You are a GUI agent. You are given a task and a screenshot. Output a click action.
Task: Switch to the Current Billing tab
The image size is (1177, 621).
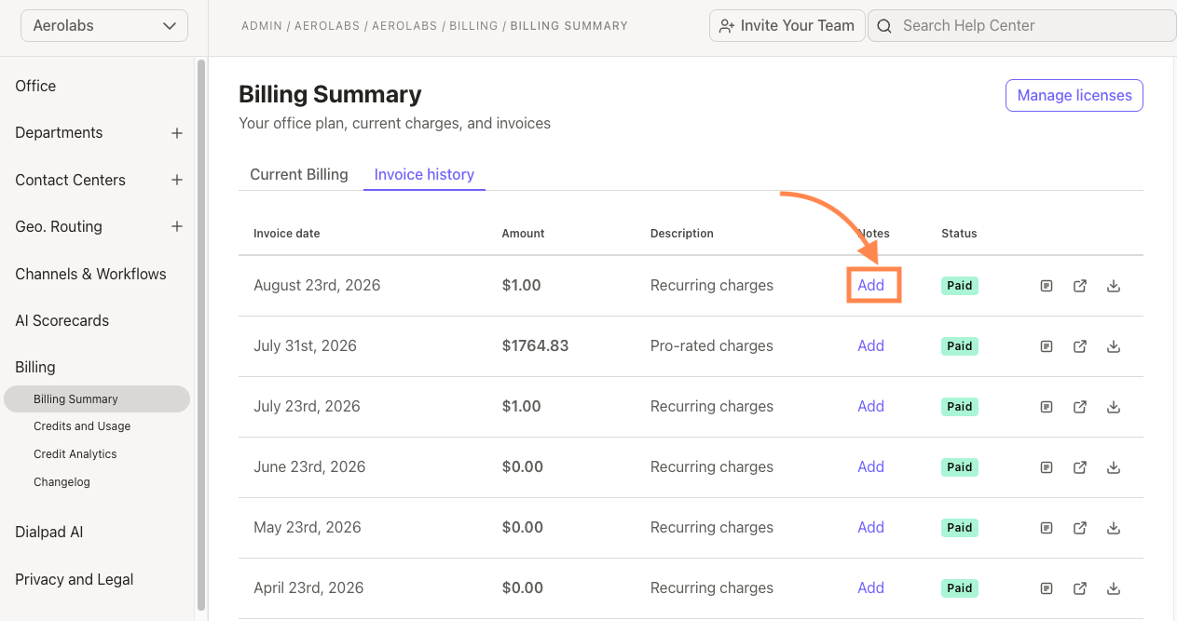point(299,174)
